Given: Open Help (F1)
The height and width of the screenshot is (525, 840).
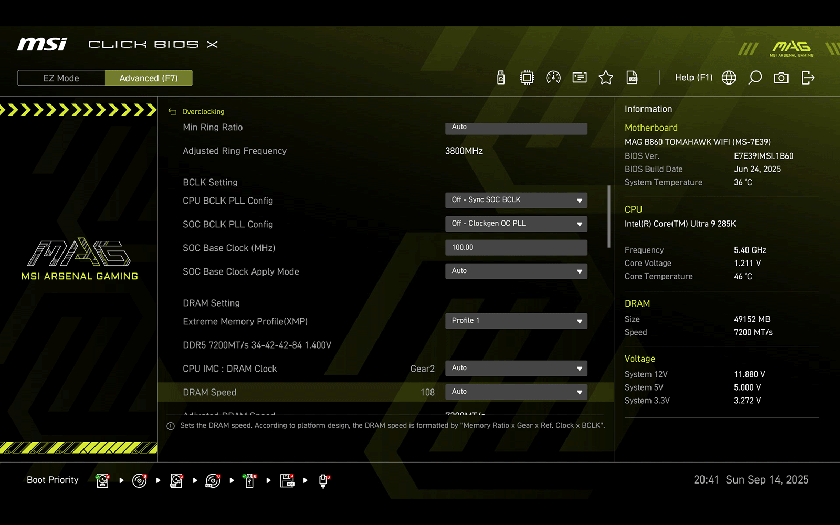Looking at the screenshot, I should click(694, 78).
